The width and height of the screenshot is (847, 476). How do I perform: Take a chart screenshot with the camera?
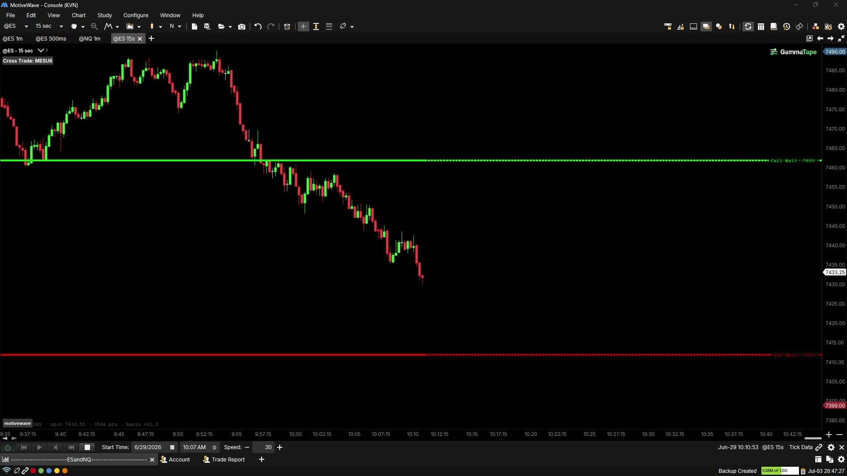(x=242, y=26)
